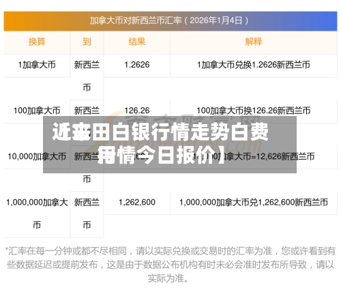Image resolution: width=341 pixels, height=290 pixels.
Task: Click '新西兰币' in the 1,000,000加拿大币 row
Action: coord(87,214)
